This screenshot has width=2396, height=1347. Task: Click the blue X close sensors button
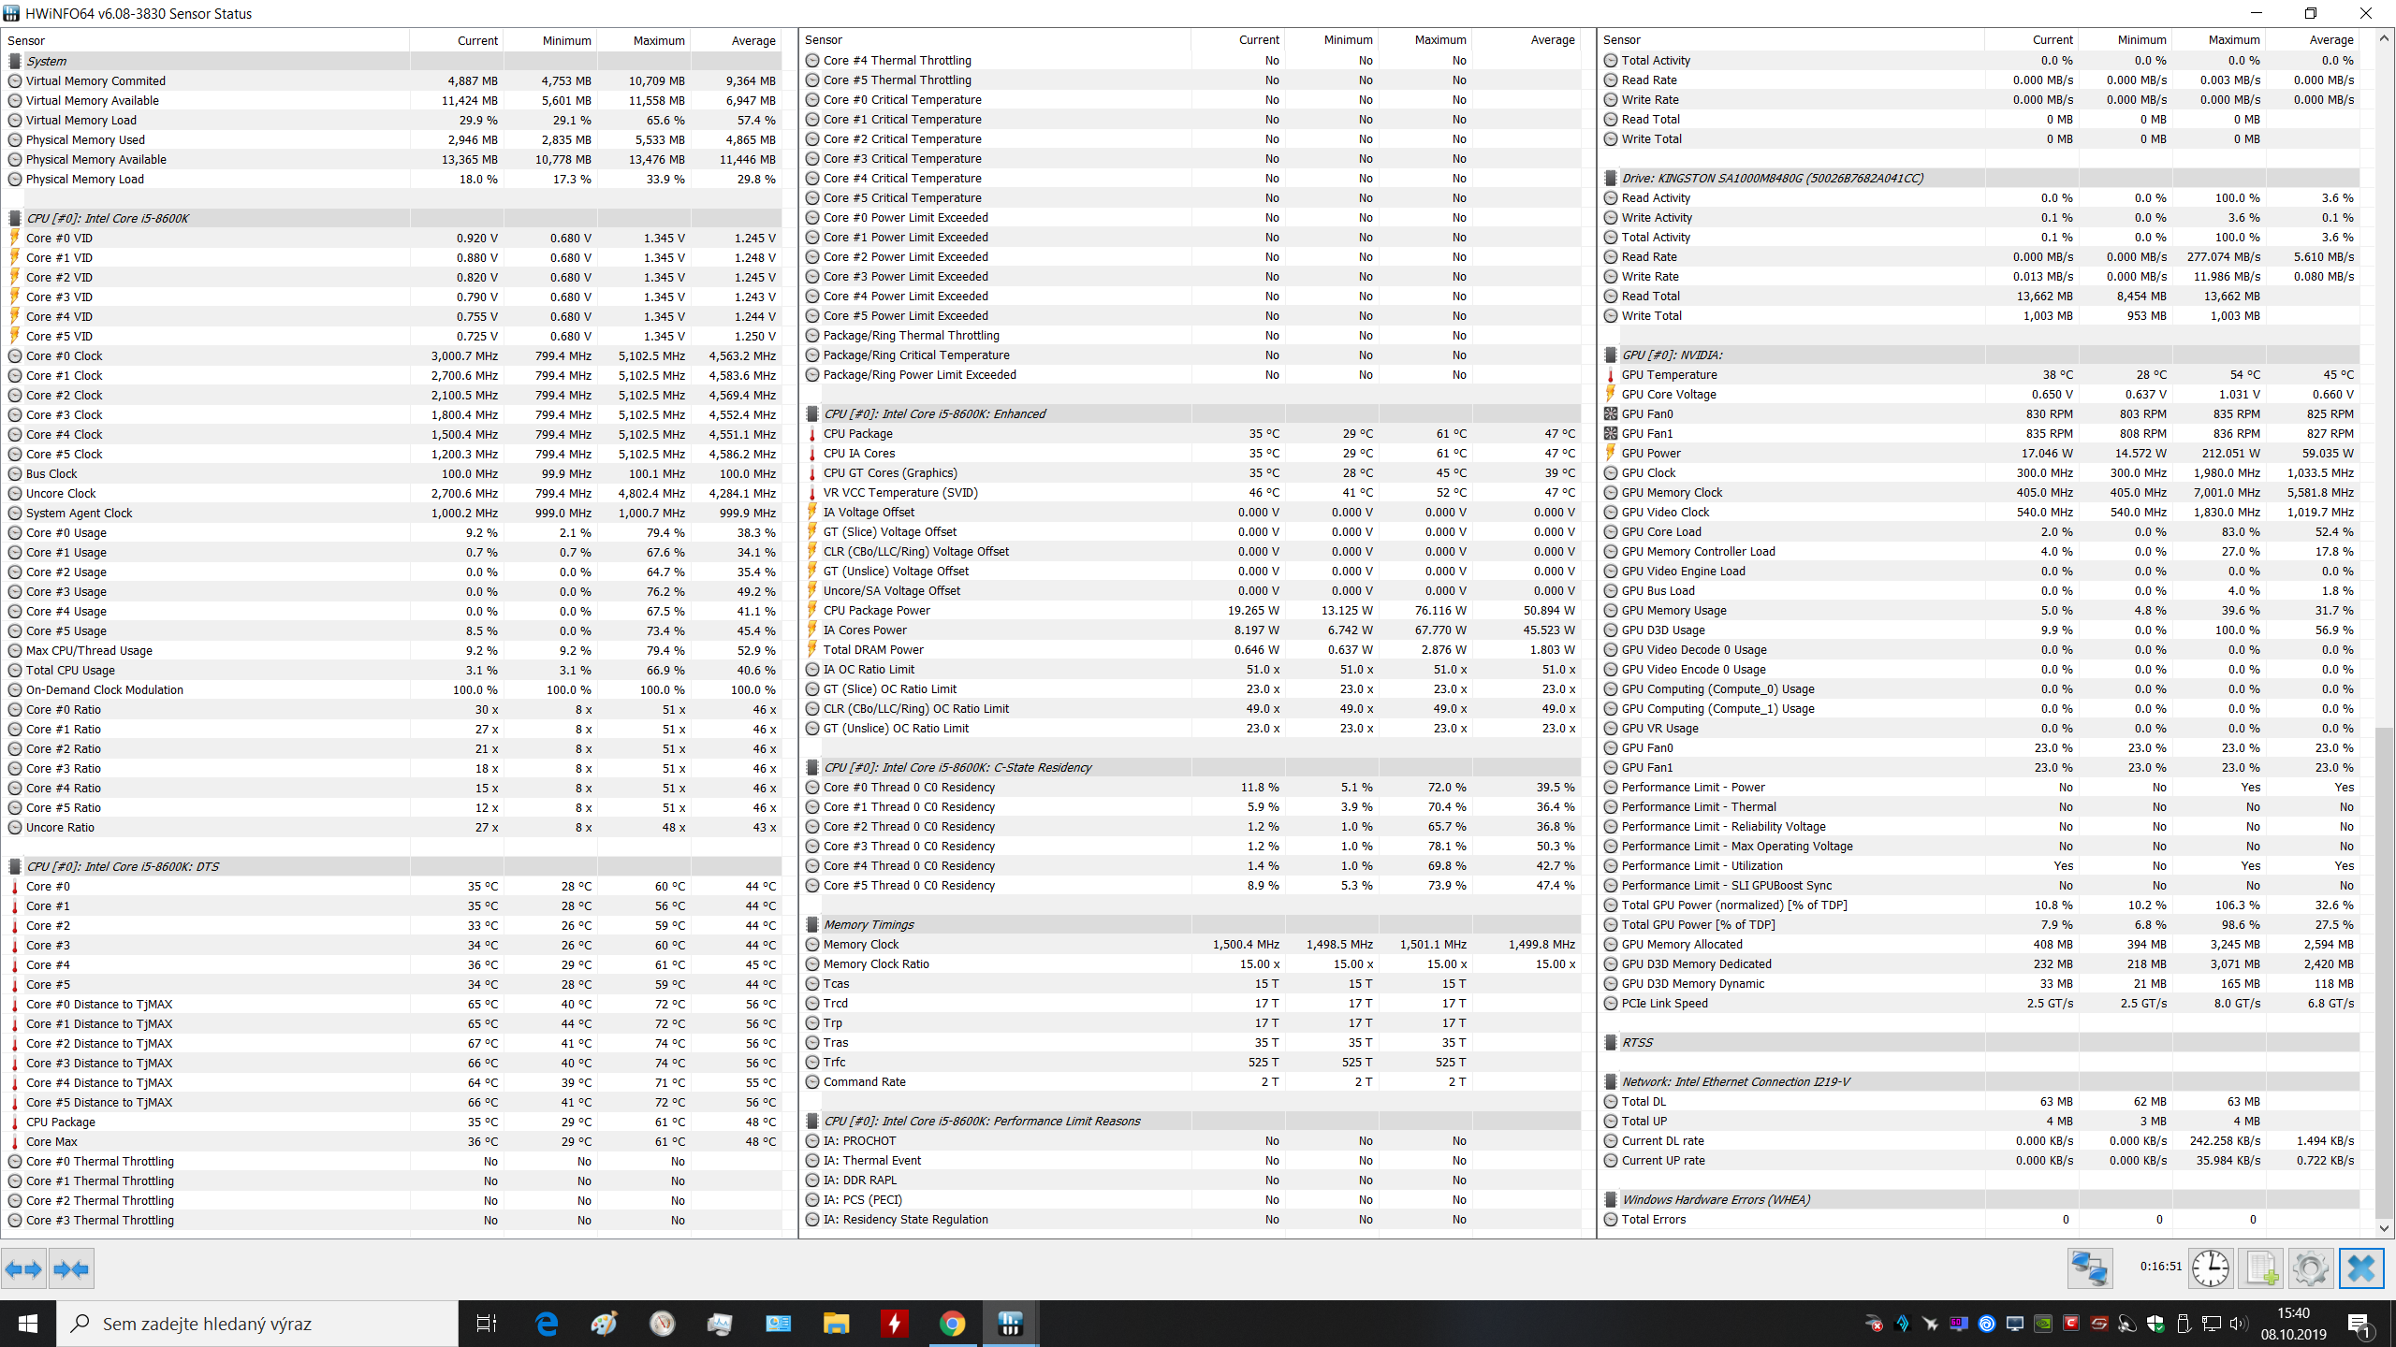[x=2360, y=1268]
